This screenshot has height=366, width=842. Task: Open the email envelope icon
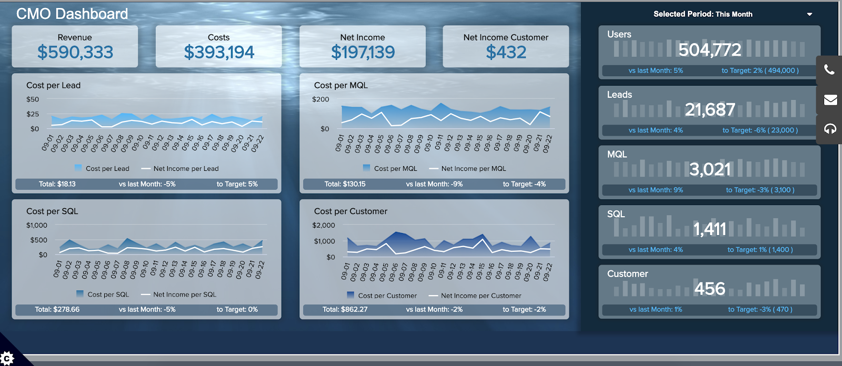[x=830, y=99]
